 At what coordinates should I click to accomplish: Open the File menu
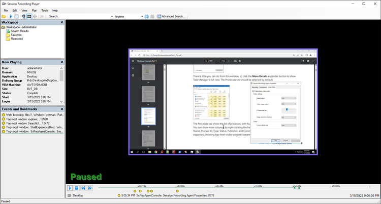[x=6, y=11]
